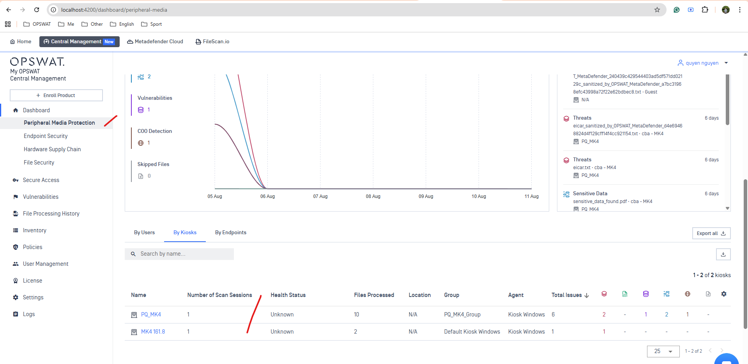Screen dimensions: 748x364
Task: Open the 25 rows-per-page dropdown
Action: pyautogui.click(x=663, y=351)
